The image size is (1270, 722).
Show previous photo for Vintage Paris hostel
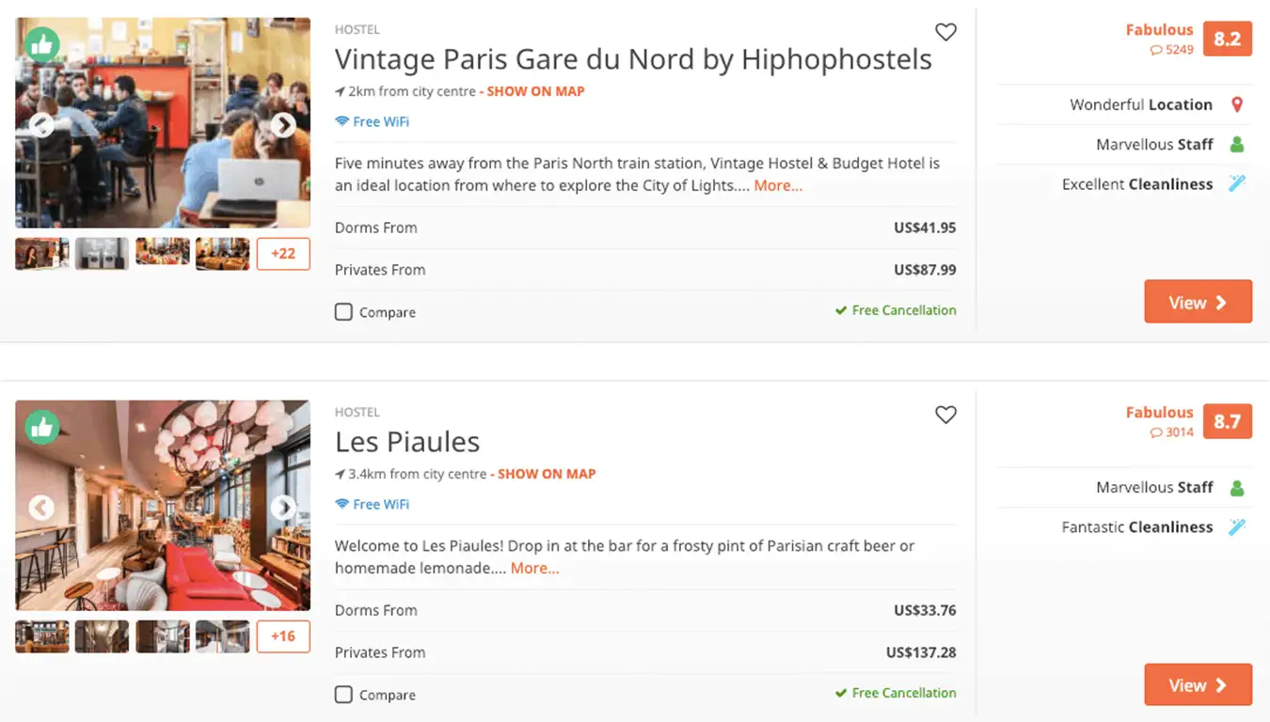41,125
